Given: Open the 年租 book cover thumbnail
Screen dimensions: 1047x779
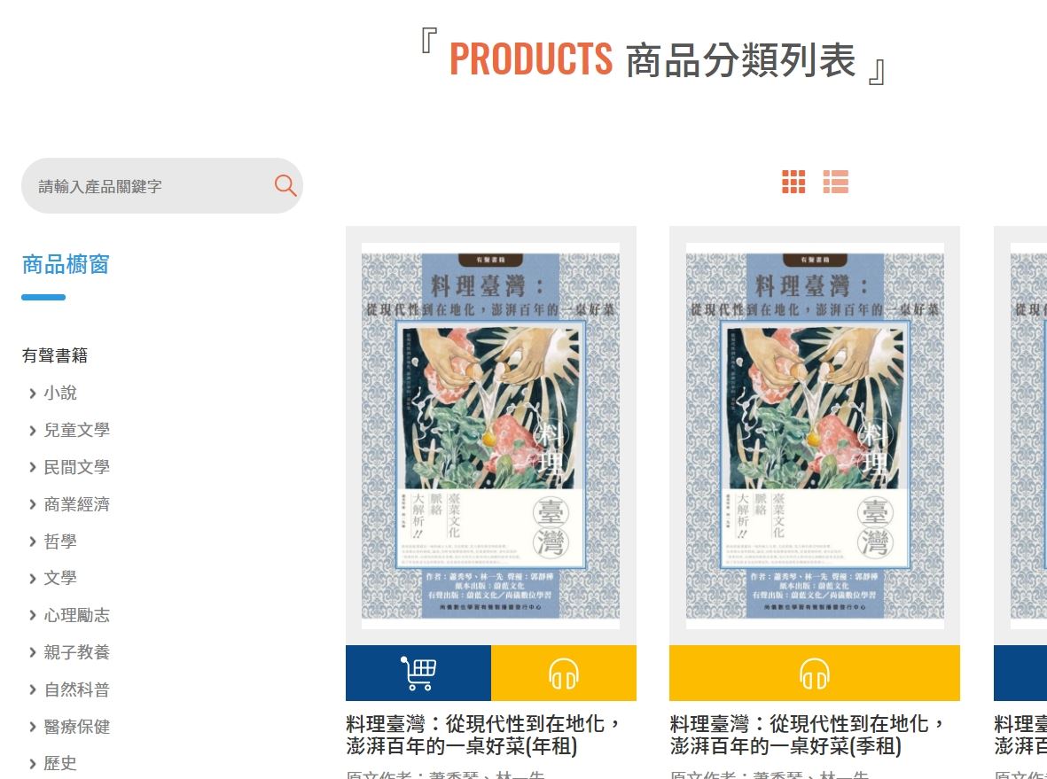Looking at the screenshot, I should pyautogui.click(x=491, y=436).
